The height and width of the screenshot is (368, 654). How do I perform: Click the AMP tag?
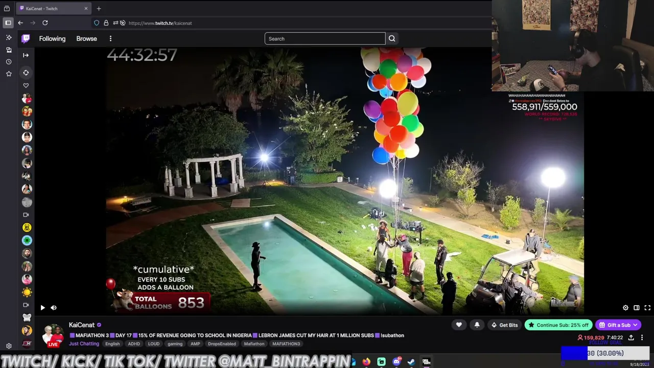pyautogui.click(x=195, y=344)
